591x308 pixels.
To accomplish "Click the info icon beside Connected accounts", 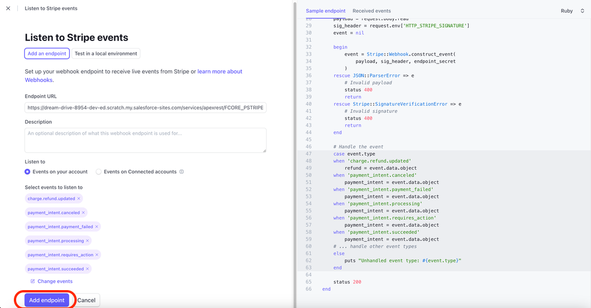I will coord(182,172).
